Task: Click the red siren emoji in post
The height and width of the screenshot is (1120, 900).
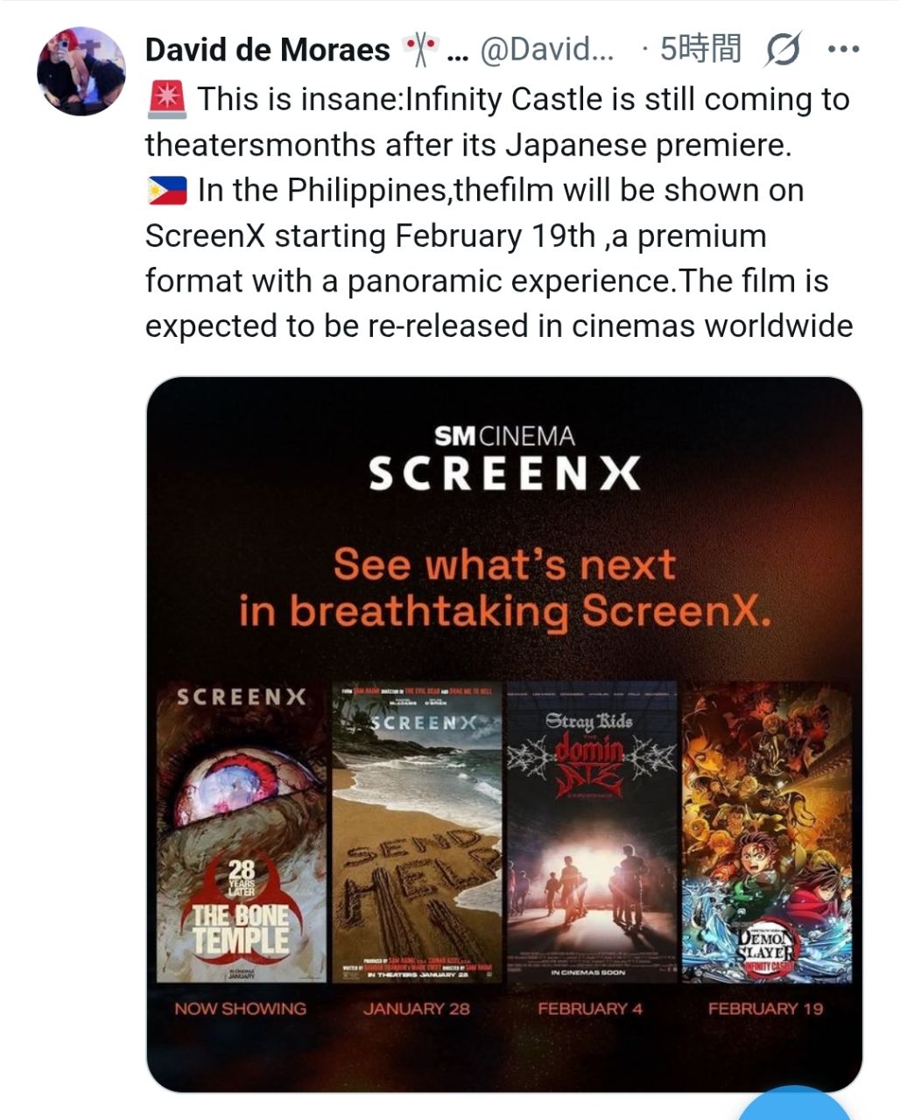Action: [x=167, y=100]
